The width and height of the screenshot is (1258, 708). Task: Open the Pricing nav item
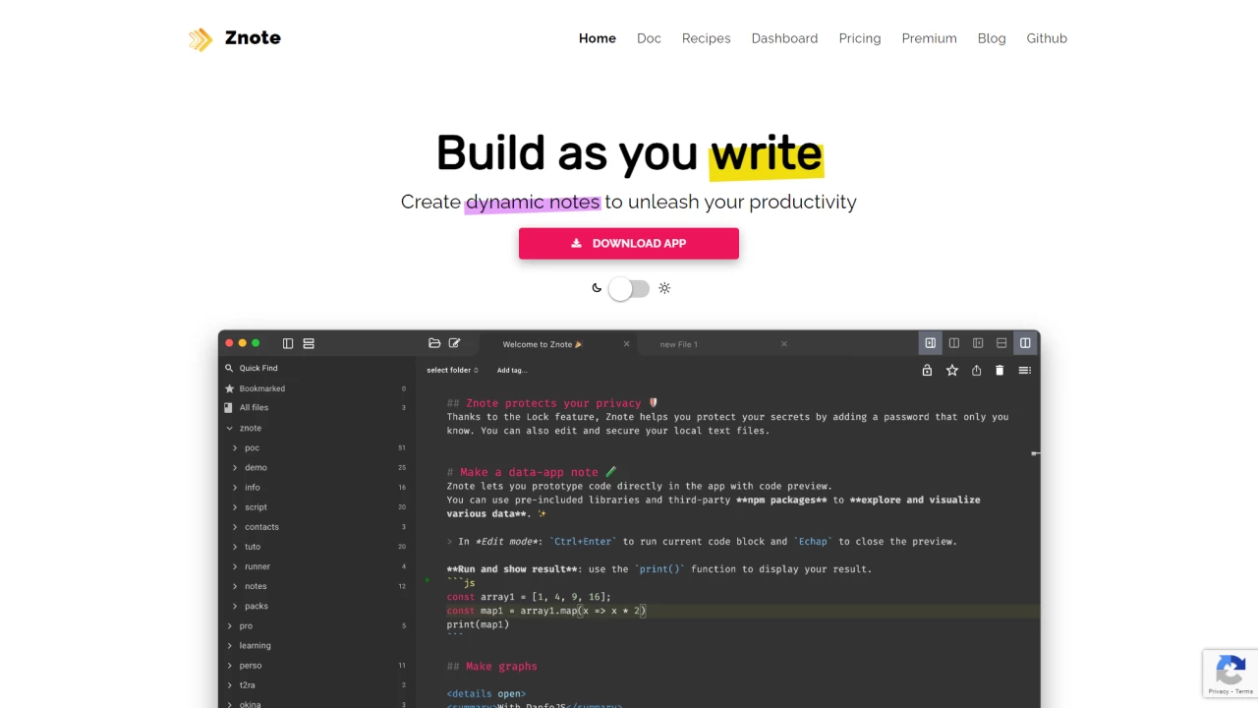[860, 38]
